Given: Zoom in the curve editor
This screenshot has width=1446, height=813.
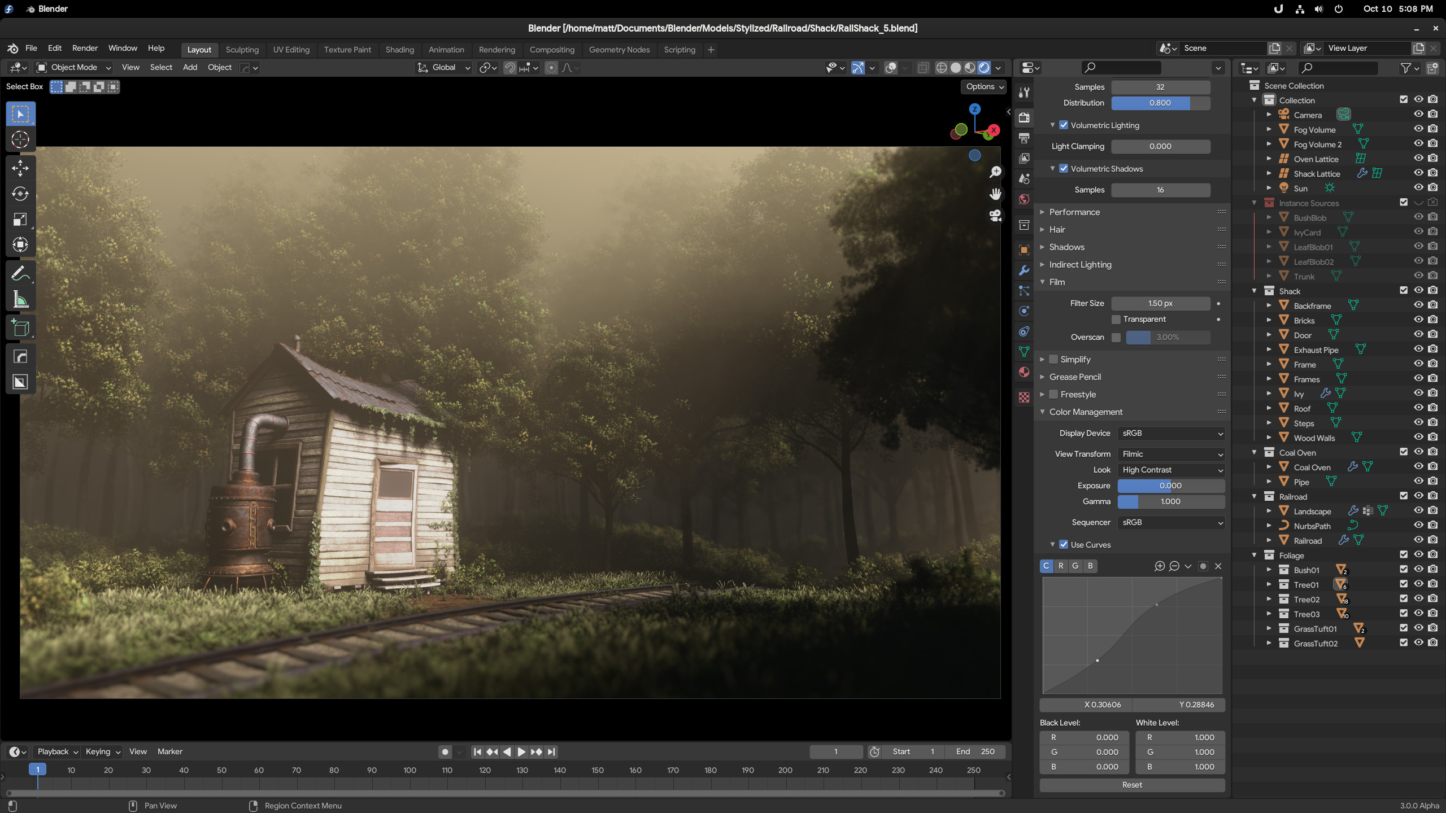Looking at the screenshot, I should (1160, 566).
